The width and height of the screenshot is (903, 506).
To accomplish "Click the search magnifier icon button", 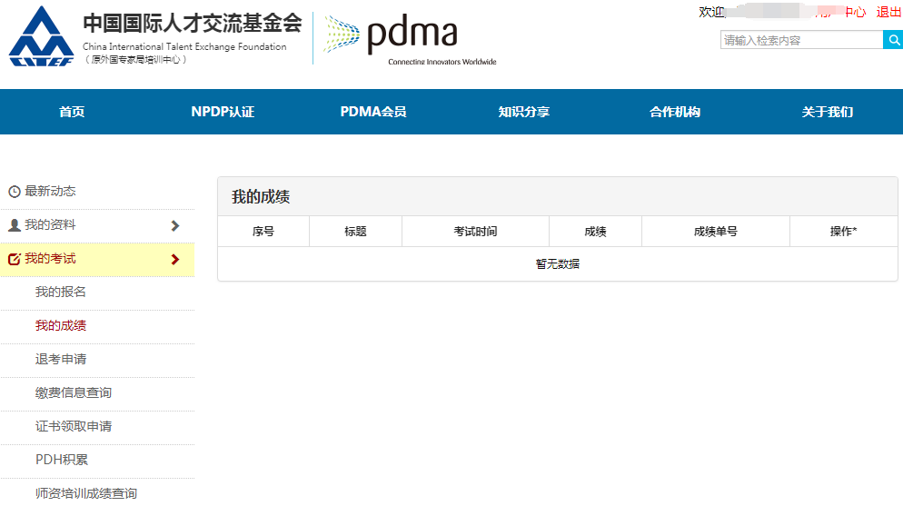I will [x=892, y=40].
